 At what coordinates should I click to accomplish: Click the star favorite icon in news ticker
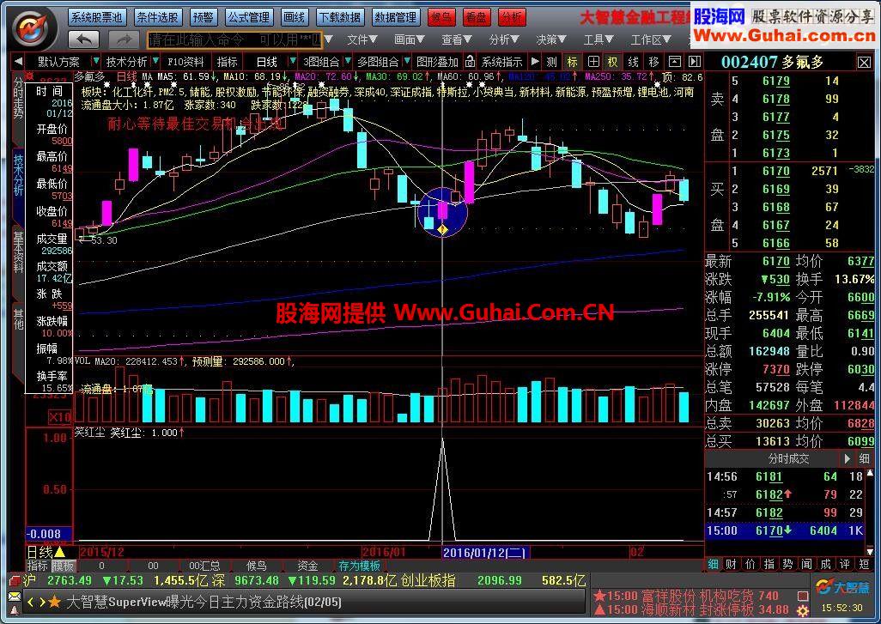[54, 602]
